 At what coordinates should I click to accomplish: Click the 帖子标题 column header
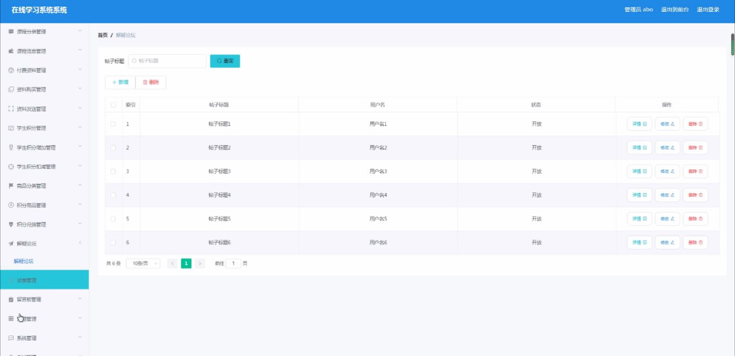pos(219,105)
